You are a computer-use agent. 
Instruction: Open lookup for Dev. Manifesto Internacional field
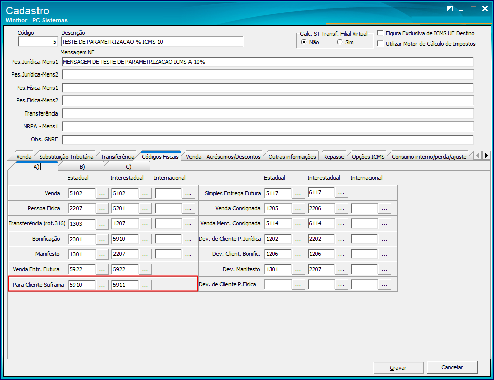(385, 270)
